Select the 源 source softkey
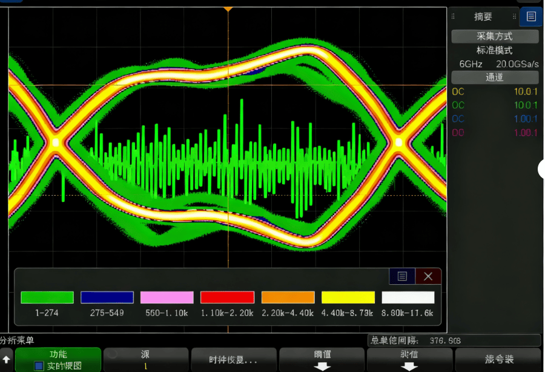The width and height of the screenshot is (545, 372). (x=145, y=360)
